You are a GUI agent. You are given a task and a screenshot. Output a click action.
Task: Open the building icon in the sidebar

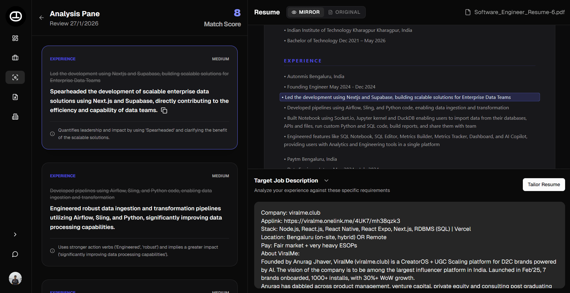[15, 117]
